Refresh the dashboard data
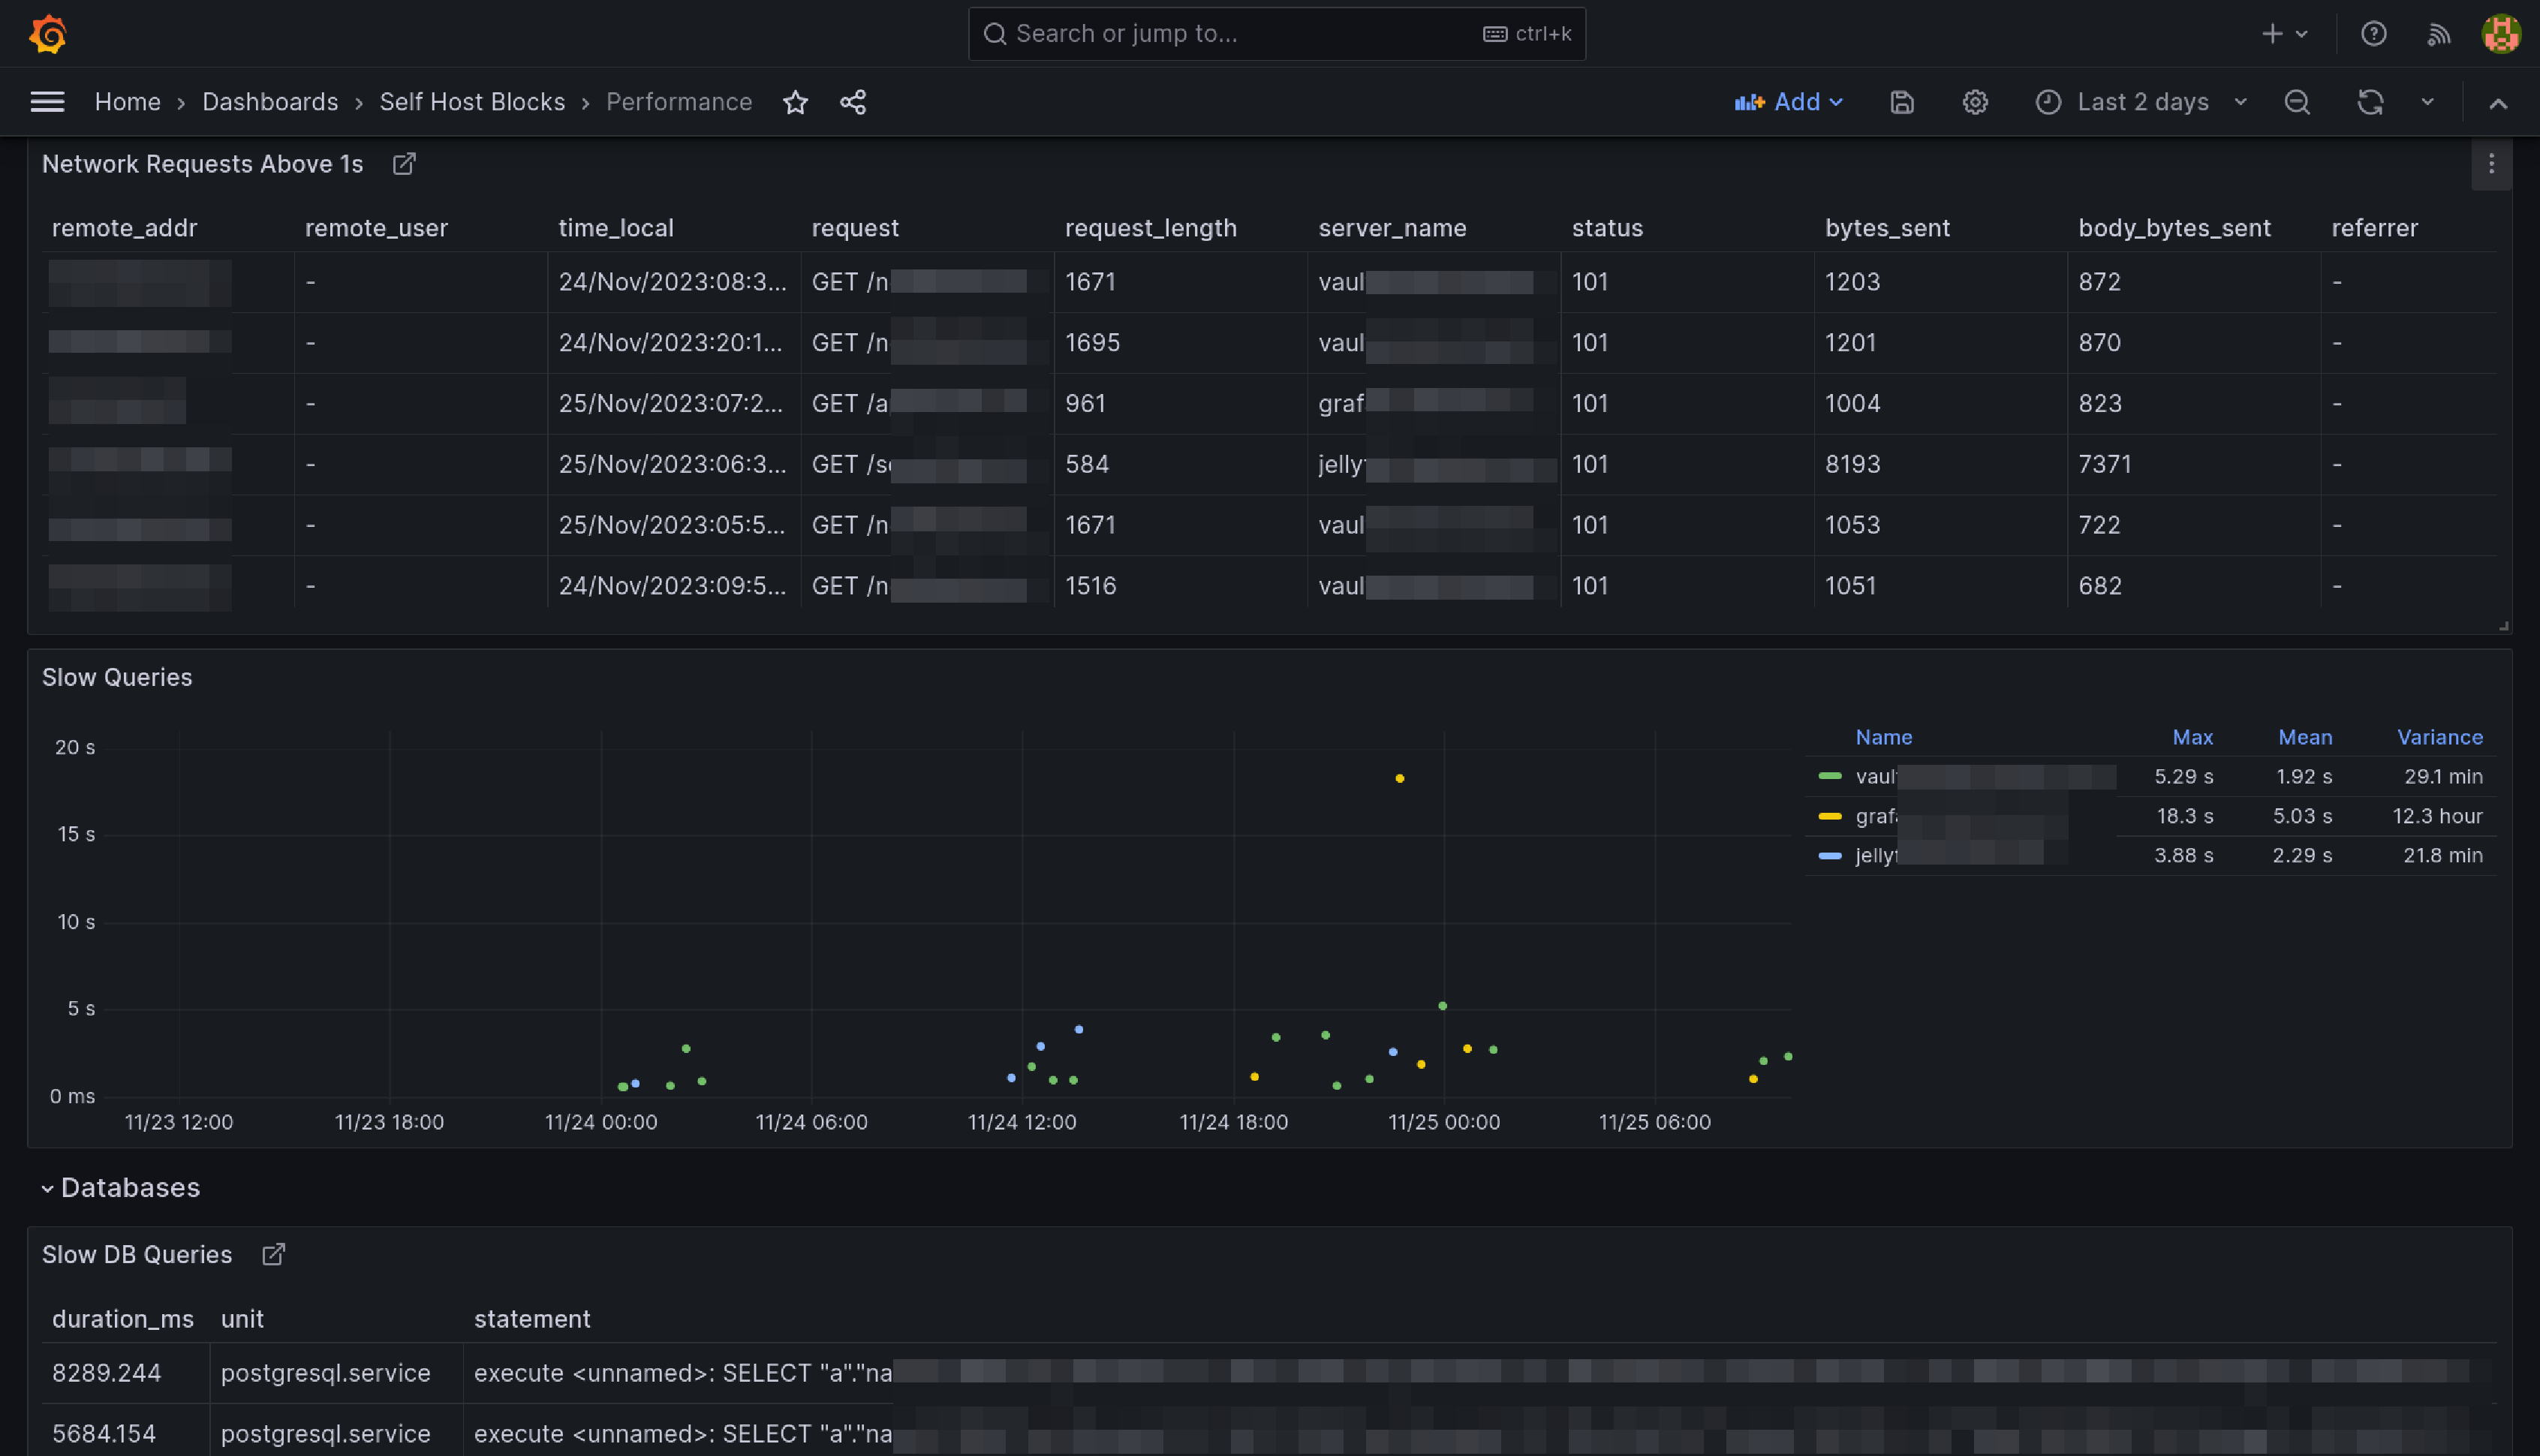2540x1456 pixels. coord(2371,102)
